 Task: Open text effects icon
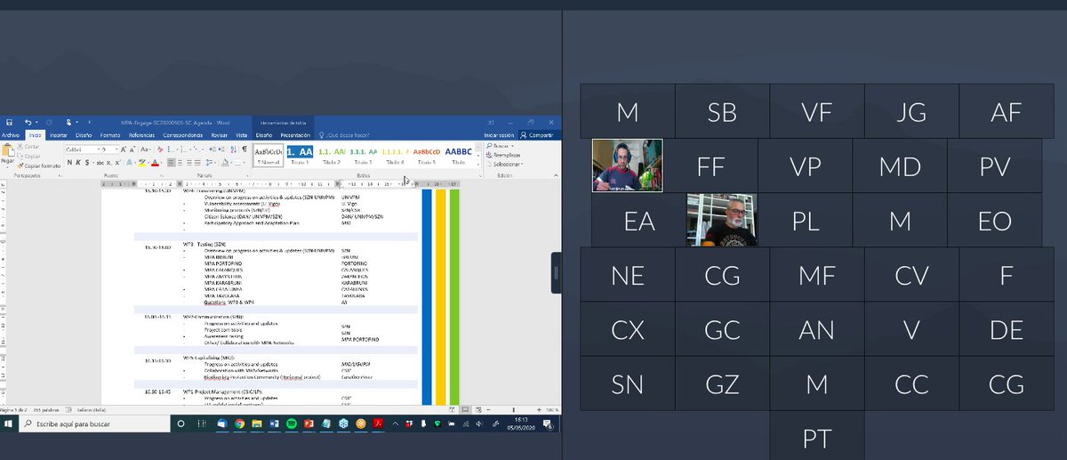tap(129, 163)
